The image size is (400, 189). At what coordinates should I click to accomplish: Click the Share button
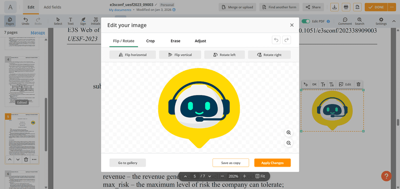tap(313, 7)
